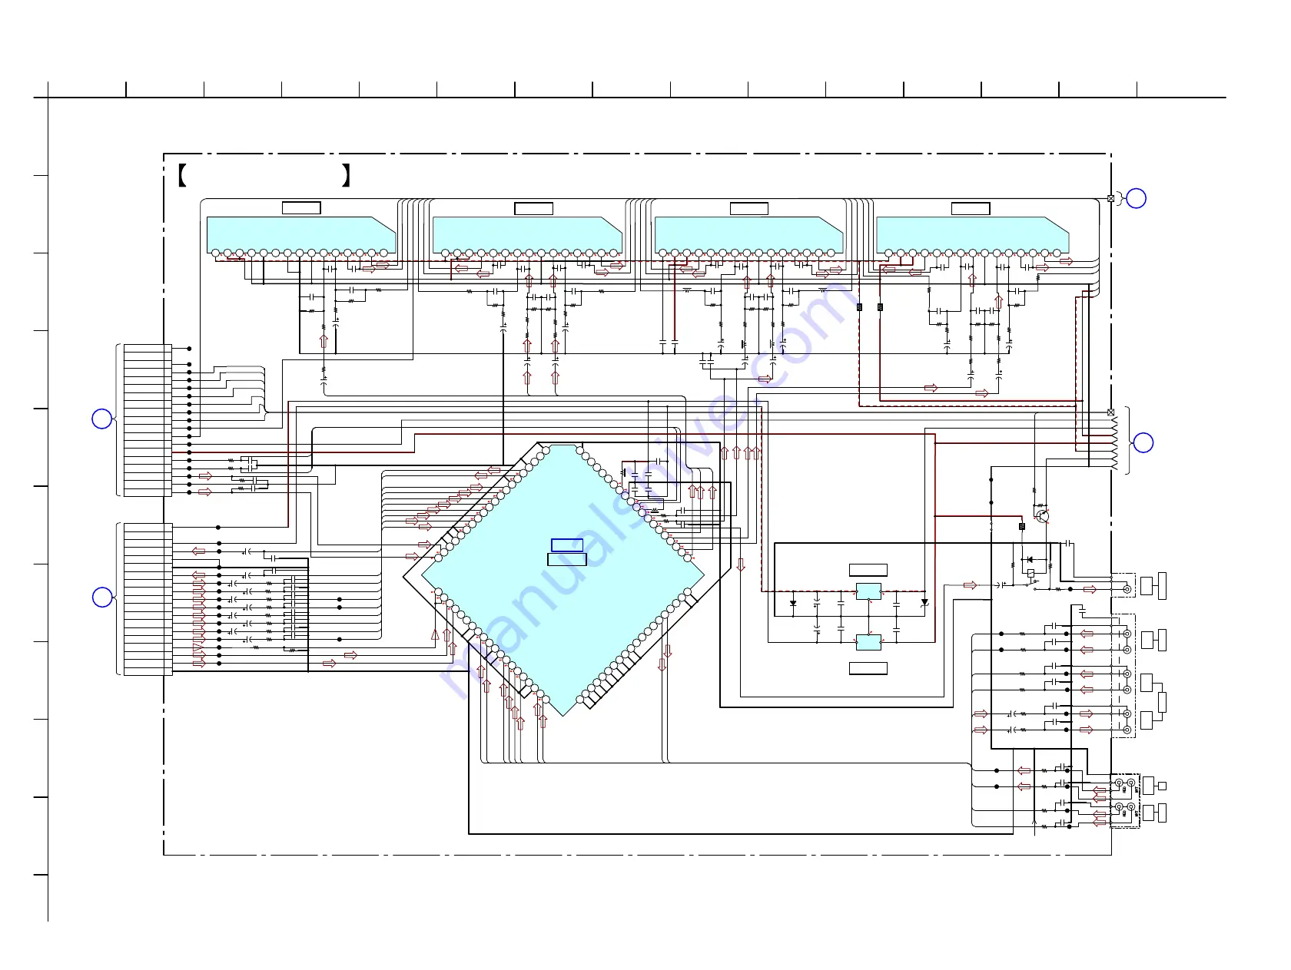Click the closing title bracket near top-left

click(x=347, y=176)
